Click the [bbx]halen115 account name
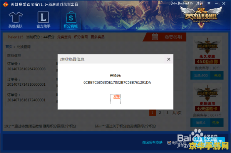Viewport: 231px width, 153px height. pos(182,3)
